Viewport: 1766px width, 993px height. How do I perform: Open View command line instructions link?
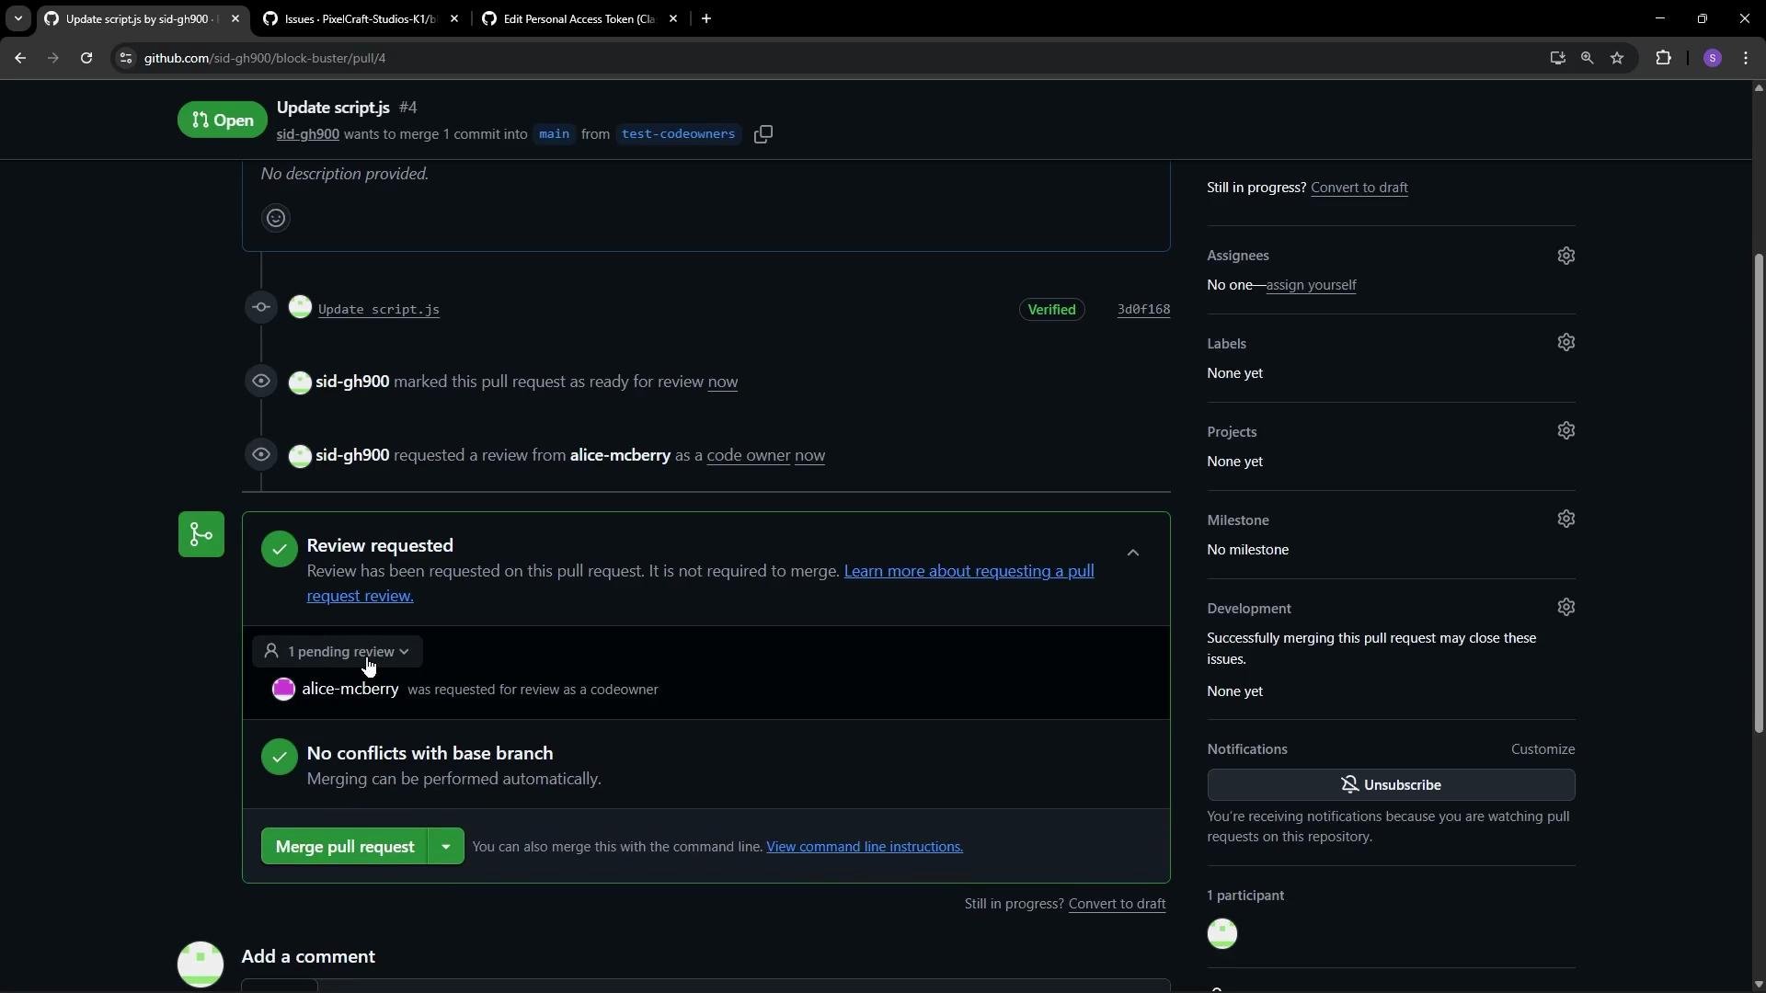click(865, 846)
